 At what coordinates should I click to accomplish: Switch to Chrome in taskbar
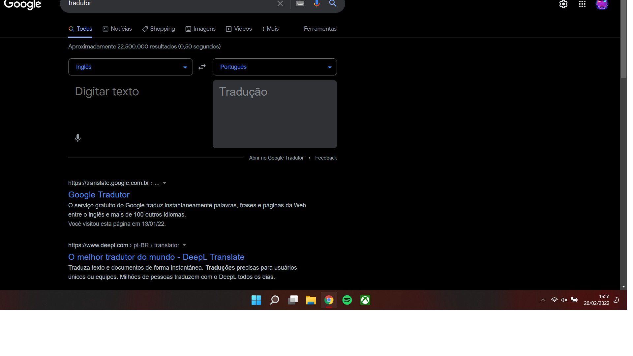pyautogui.click(x=329, y=300)
